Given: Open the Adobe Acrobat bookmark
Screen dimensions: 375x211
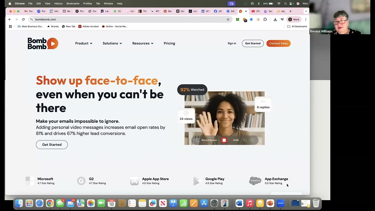Looking at the screenshot, I should [88, 26].
